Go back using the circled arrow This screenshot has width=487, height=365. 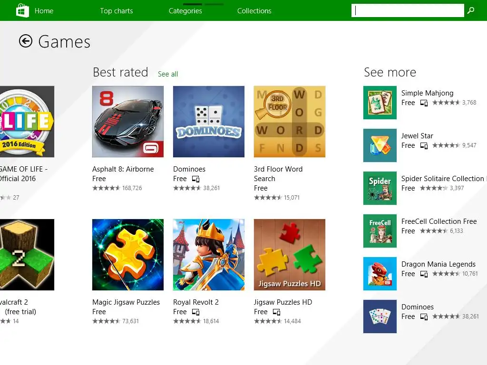26,41
